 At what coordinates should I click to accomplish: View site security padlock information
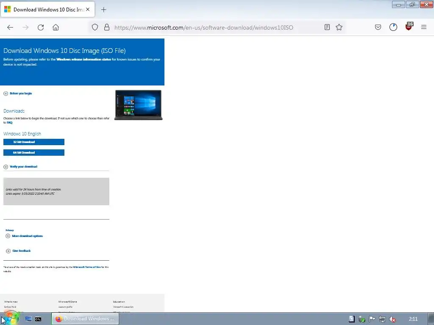click(106, 28)
